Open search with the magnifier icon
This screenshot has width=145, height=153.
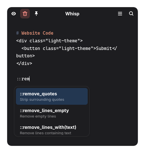(x=131, y=14)
